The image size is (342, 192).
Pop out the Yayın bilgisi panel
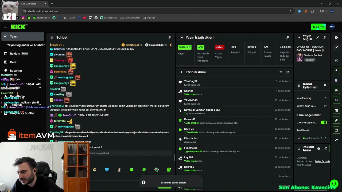click(x=324, y=38)
